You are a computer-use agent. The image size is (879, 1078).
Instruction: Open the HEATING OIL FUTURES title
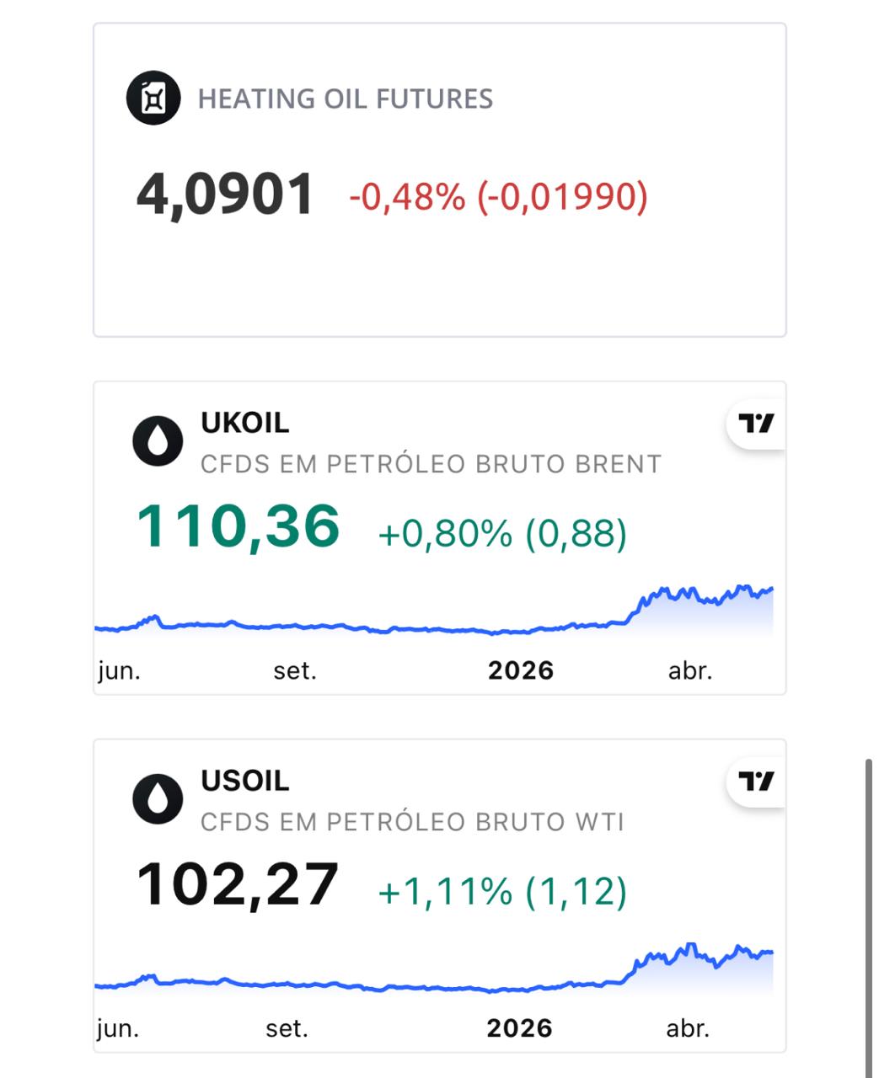[x=346, y=99]
